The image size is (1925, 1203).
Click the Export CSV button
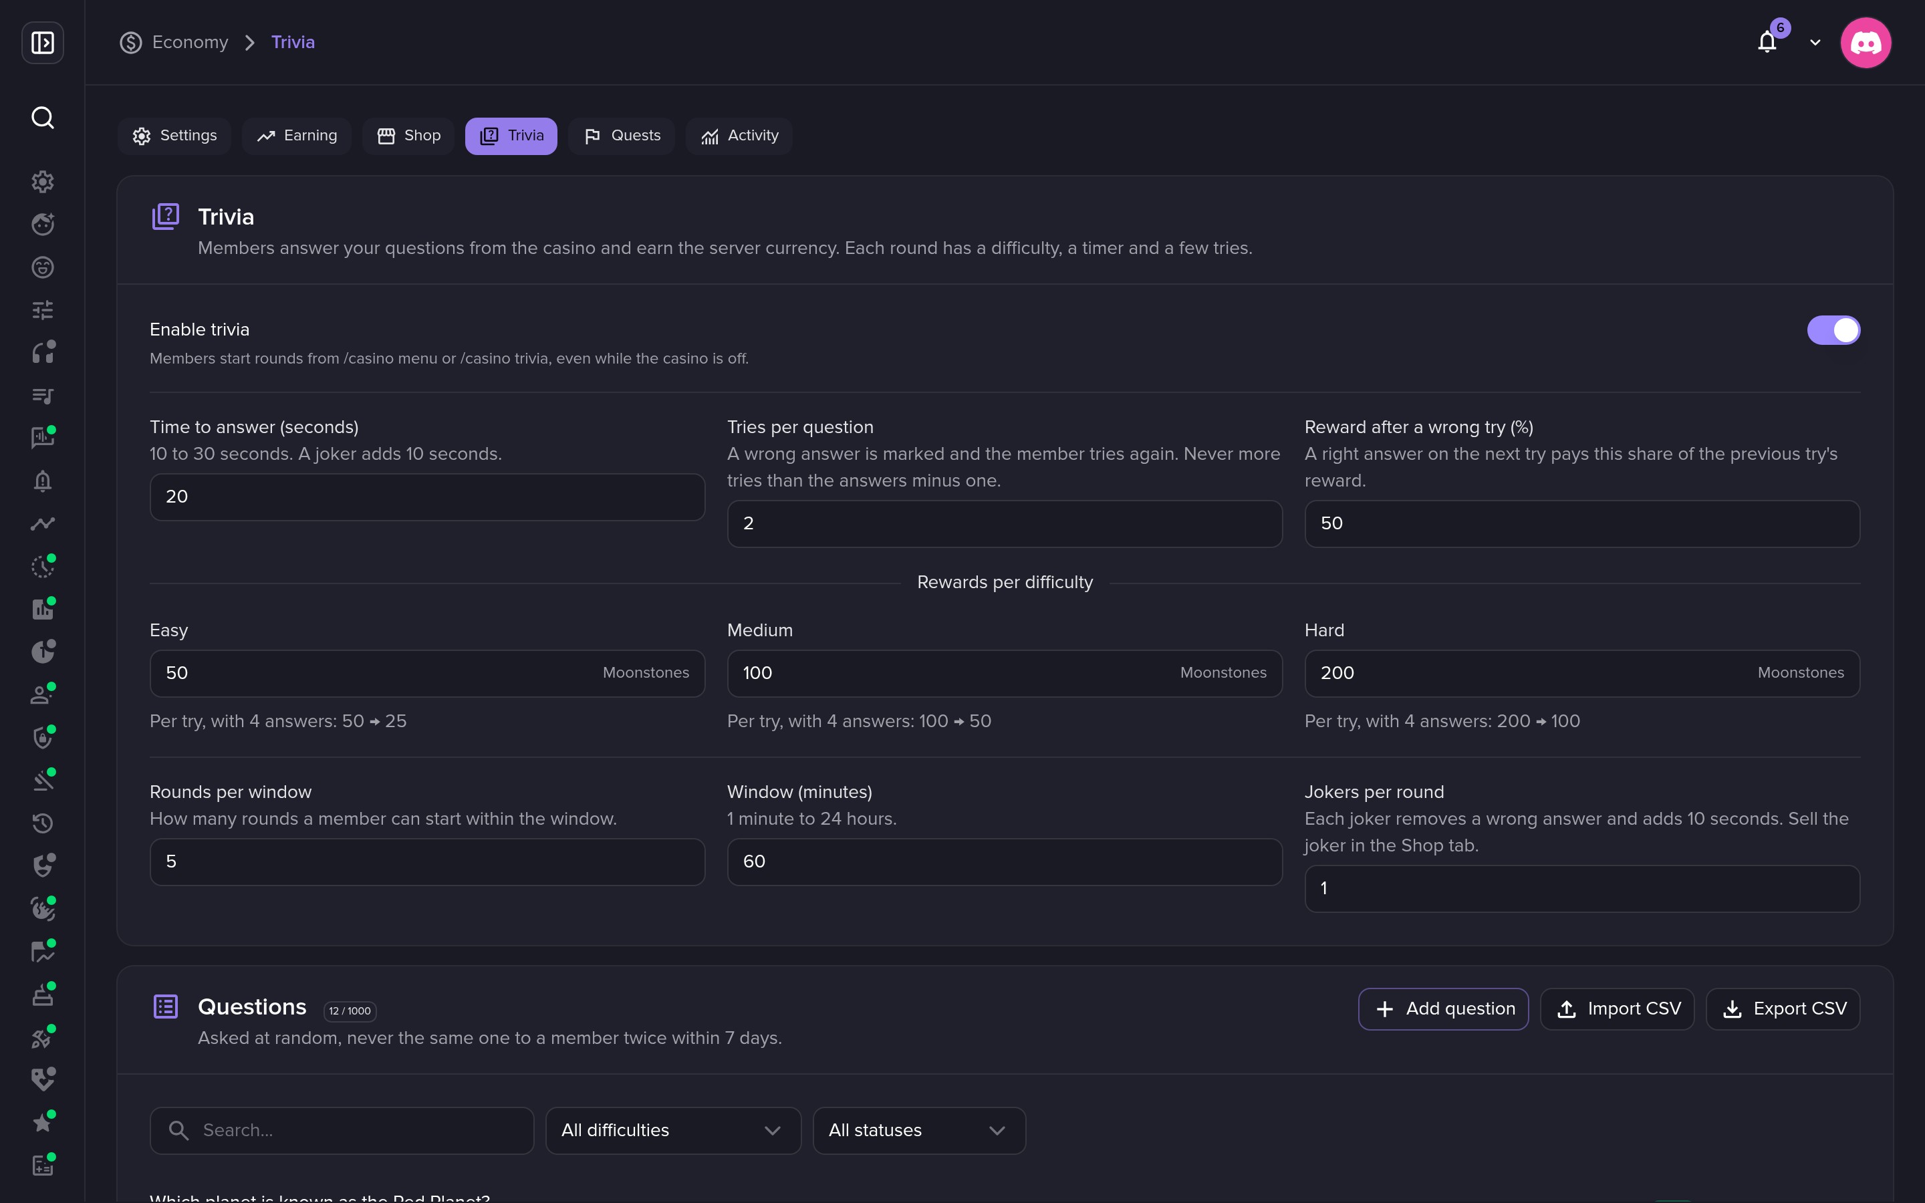point(1783,1009)
